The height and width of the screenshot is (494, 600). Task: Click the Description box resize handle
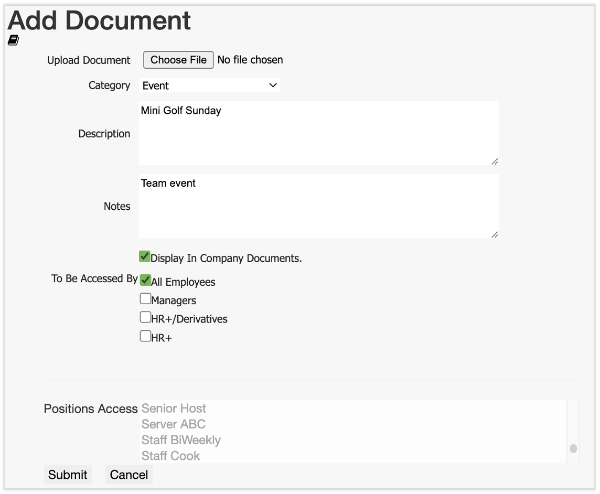(494, 163)
